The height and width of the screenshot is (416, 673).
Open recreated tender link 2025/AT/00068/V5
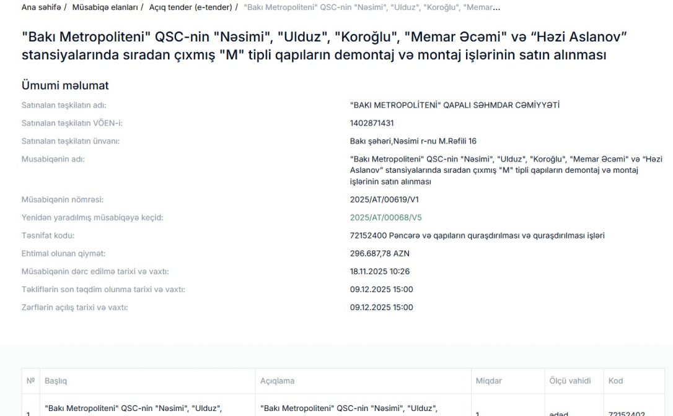(x=385, y=218)
